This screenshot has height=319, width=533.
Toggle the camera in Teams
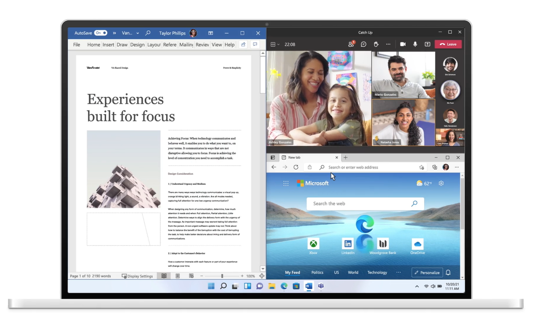[x=403, y=44]
